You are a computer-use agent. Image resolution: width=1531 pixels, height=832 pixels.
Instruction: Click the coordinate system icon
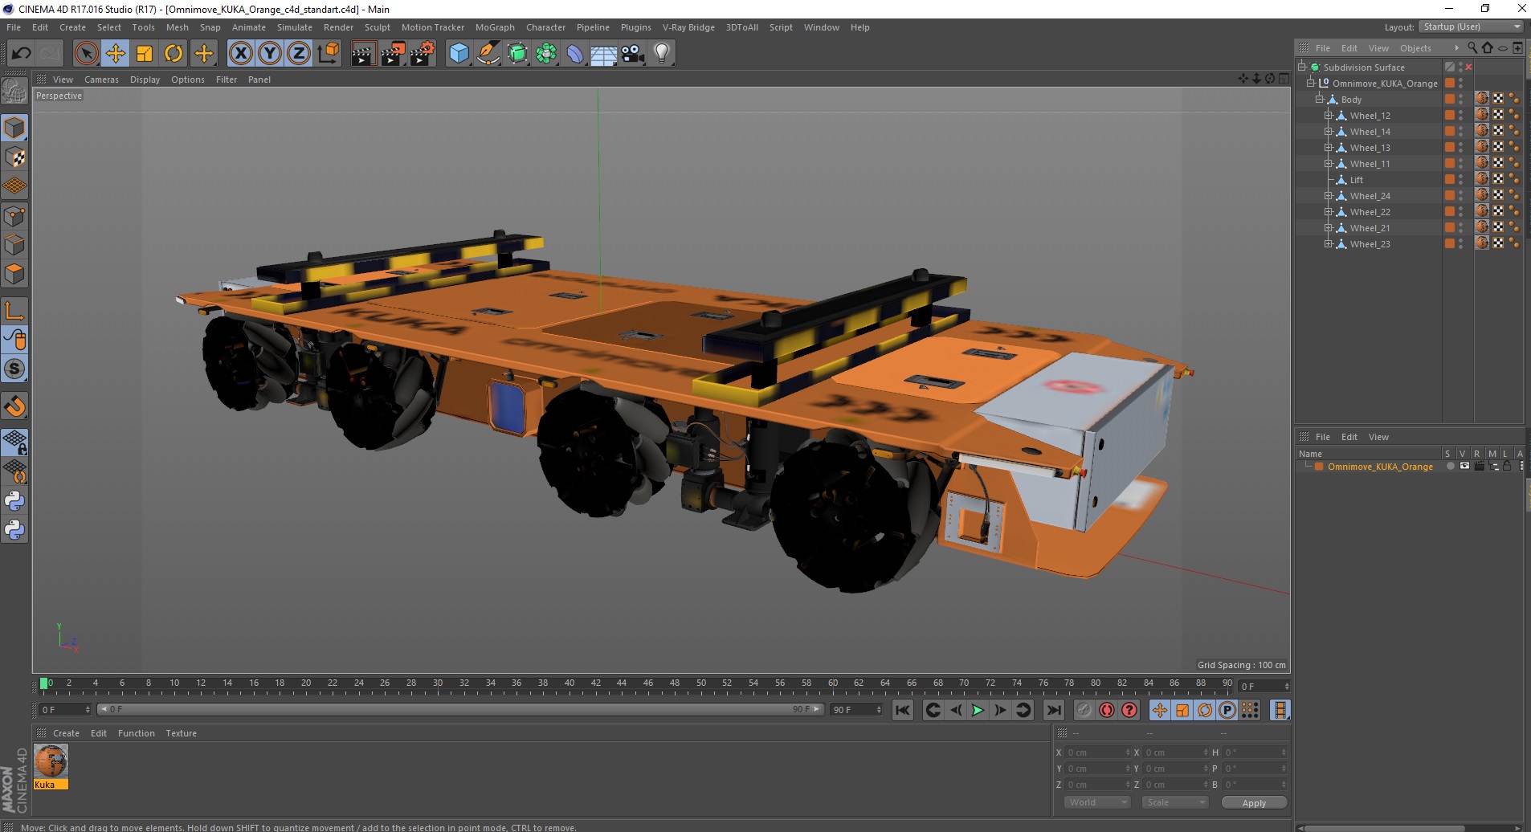coord(329,54)
